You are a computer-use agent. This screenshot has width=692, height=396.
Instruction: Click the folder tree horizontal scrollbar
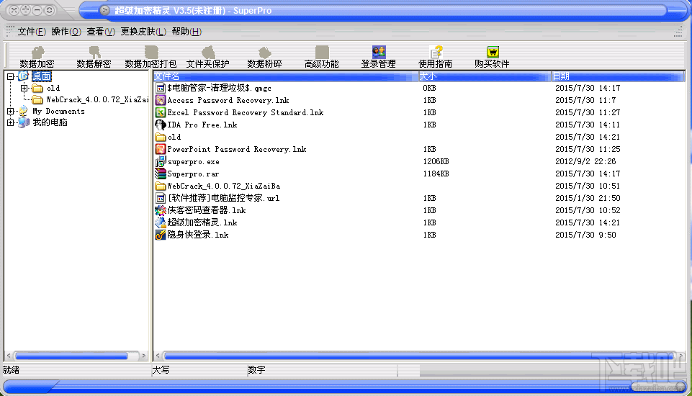(x=76, y=356)
